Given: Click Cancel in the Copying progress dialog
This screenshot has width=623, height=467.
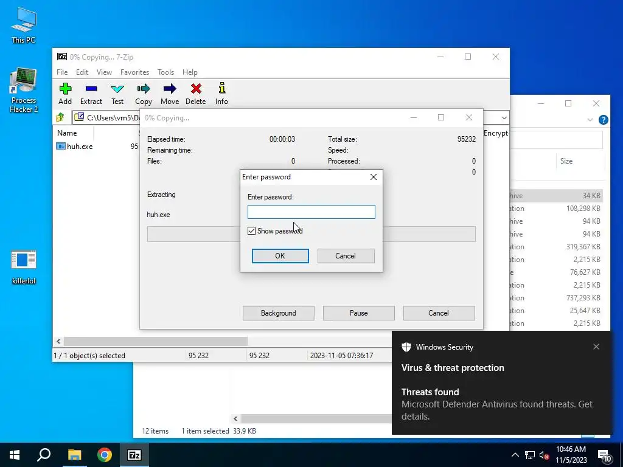Looking at the screenshot, I should coord(439,313).
